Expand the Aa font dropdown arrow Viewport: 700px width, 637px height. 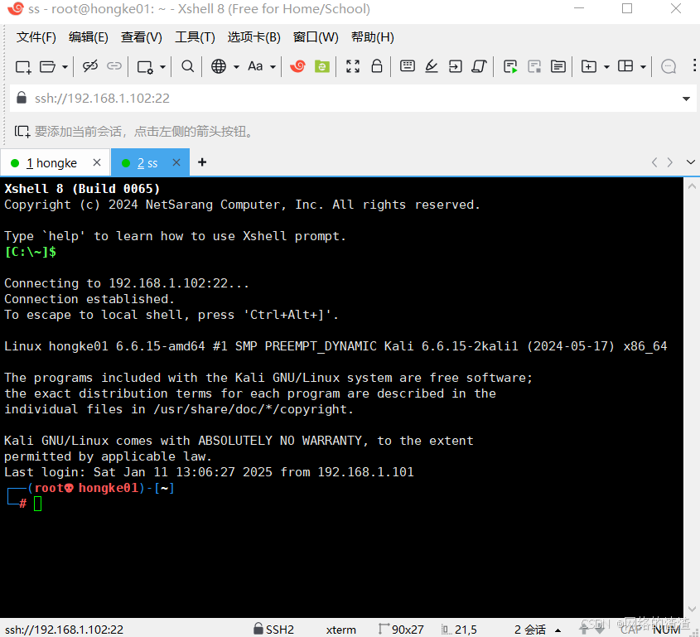tap(273, 67)
